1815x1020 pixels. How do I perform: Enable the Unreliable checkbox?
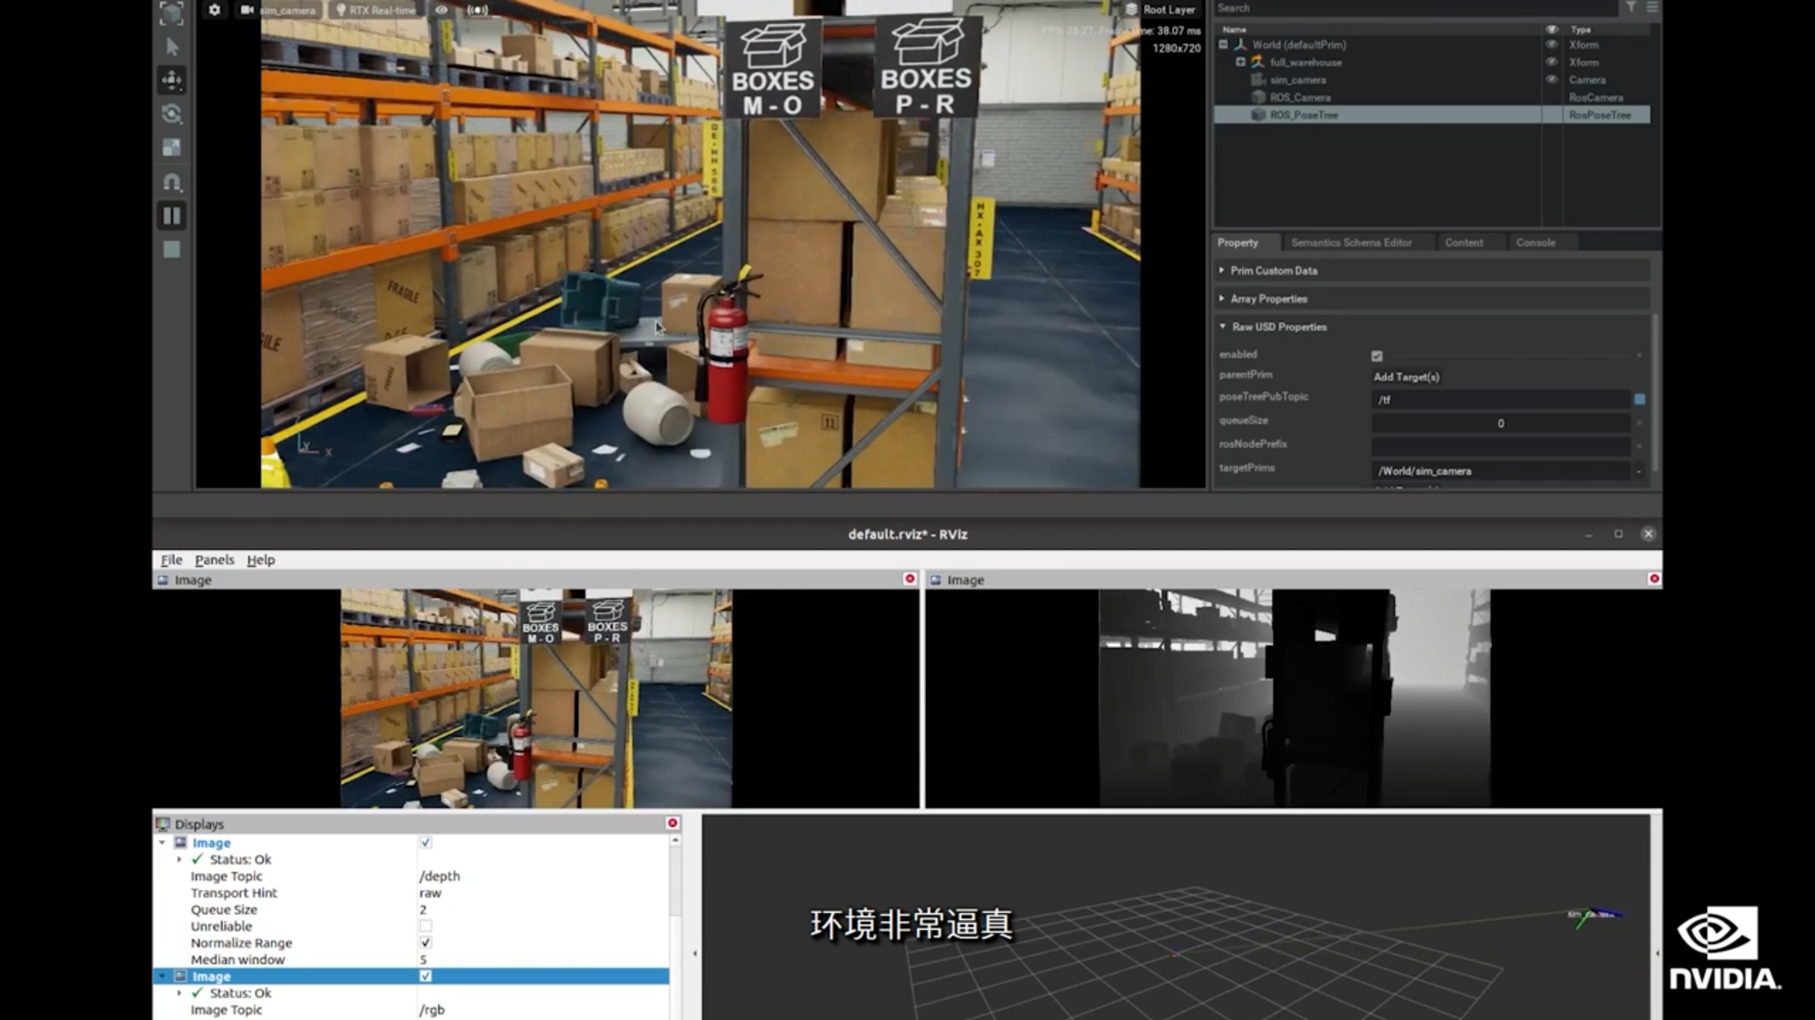point(425,926)
